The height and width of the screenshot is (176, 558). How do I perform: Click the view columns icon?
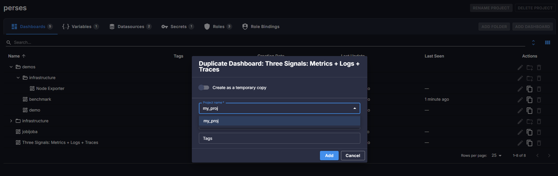(x=548, y=43)
